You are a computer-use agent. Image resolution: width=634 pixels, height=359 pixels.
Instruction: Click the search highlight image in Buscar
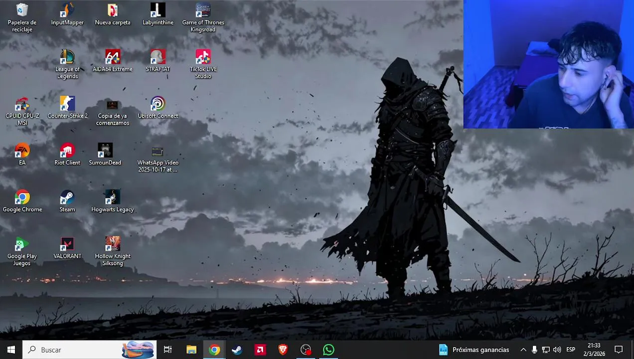point(138,350)
